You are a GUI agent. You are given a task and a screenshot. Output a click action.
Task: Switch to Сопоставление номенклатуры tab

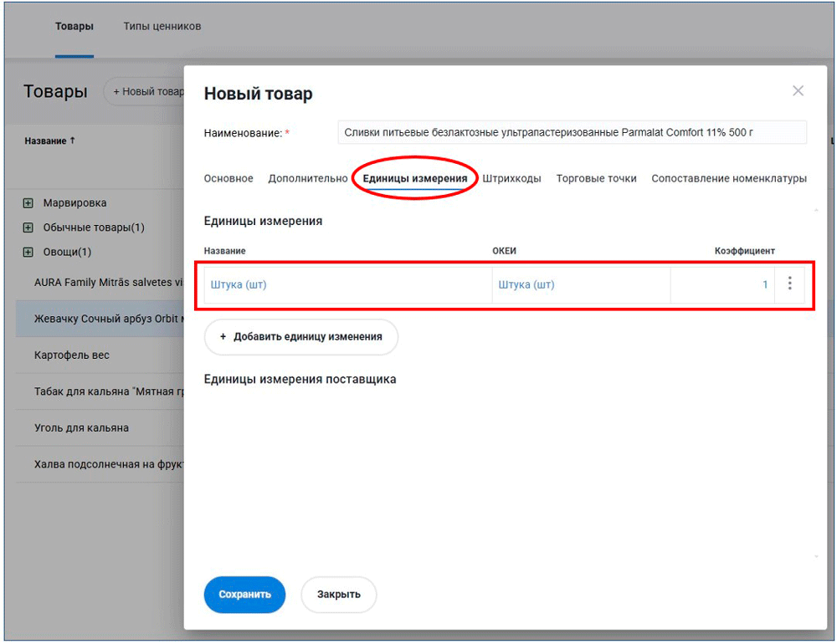click(728, 179)
